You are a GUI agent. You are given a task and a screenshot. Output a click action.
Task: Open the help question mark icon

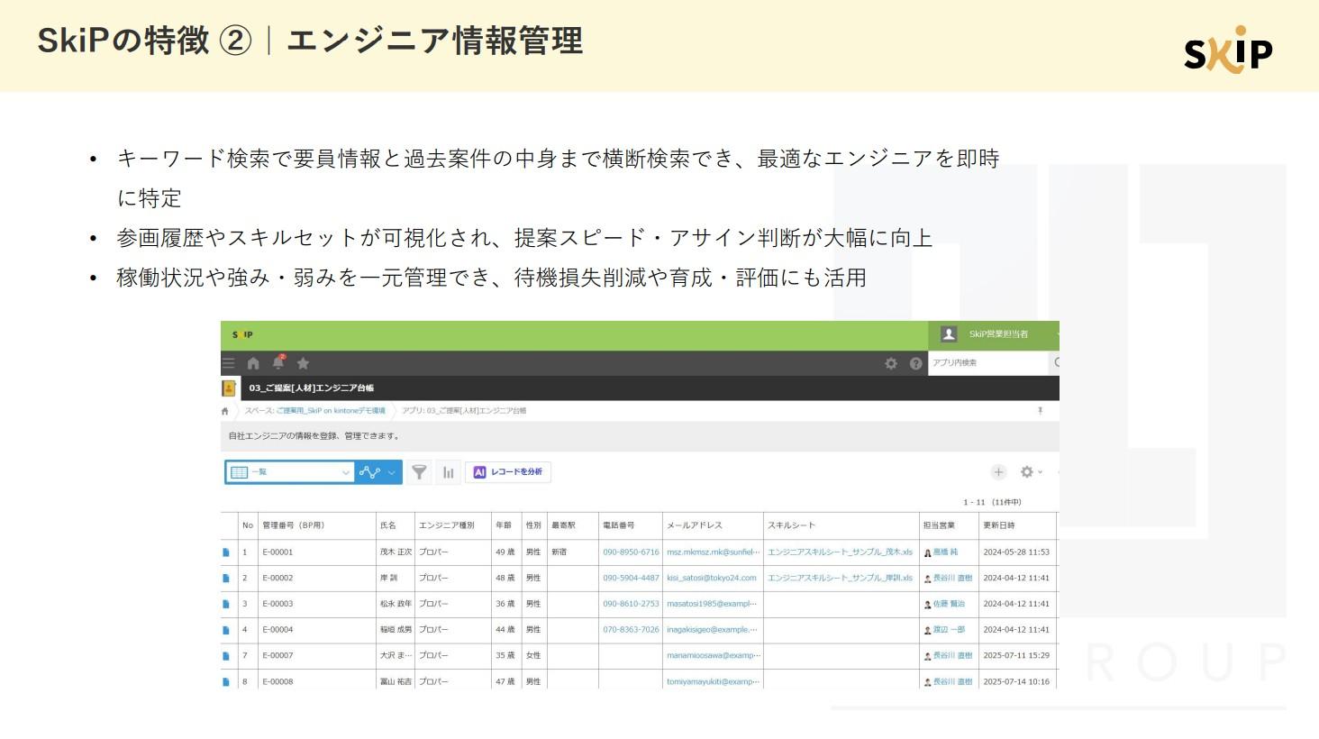(915, 363)
